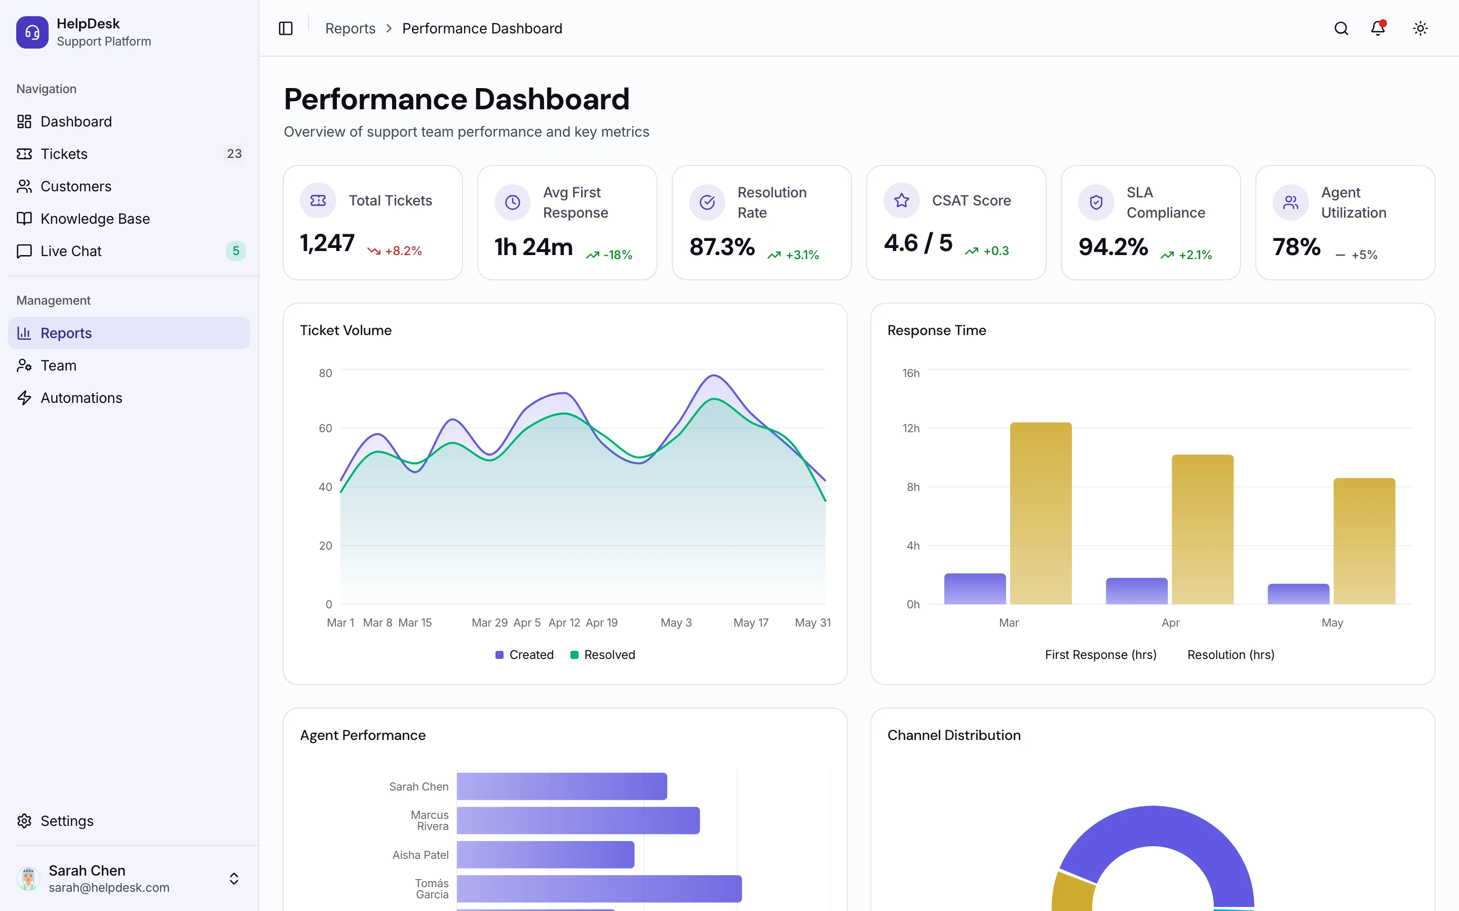Click the Total Tickets card icon
Image resolution: width=1459 pixels, height=911 pixels.
318,200
